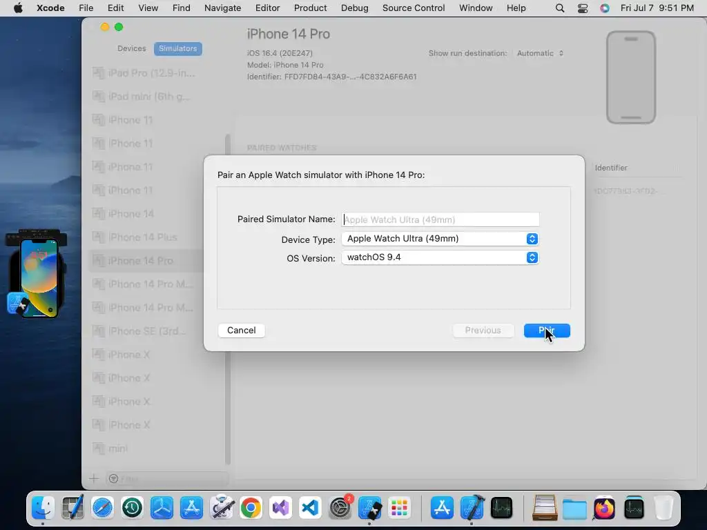Click the Identifier column header
The image size is (707, 530).
(x=611, y=168)
